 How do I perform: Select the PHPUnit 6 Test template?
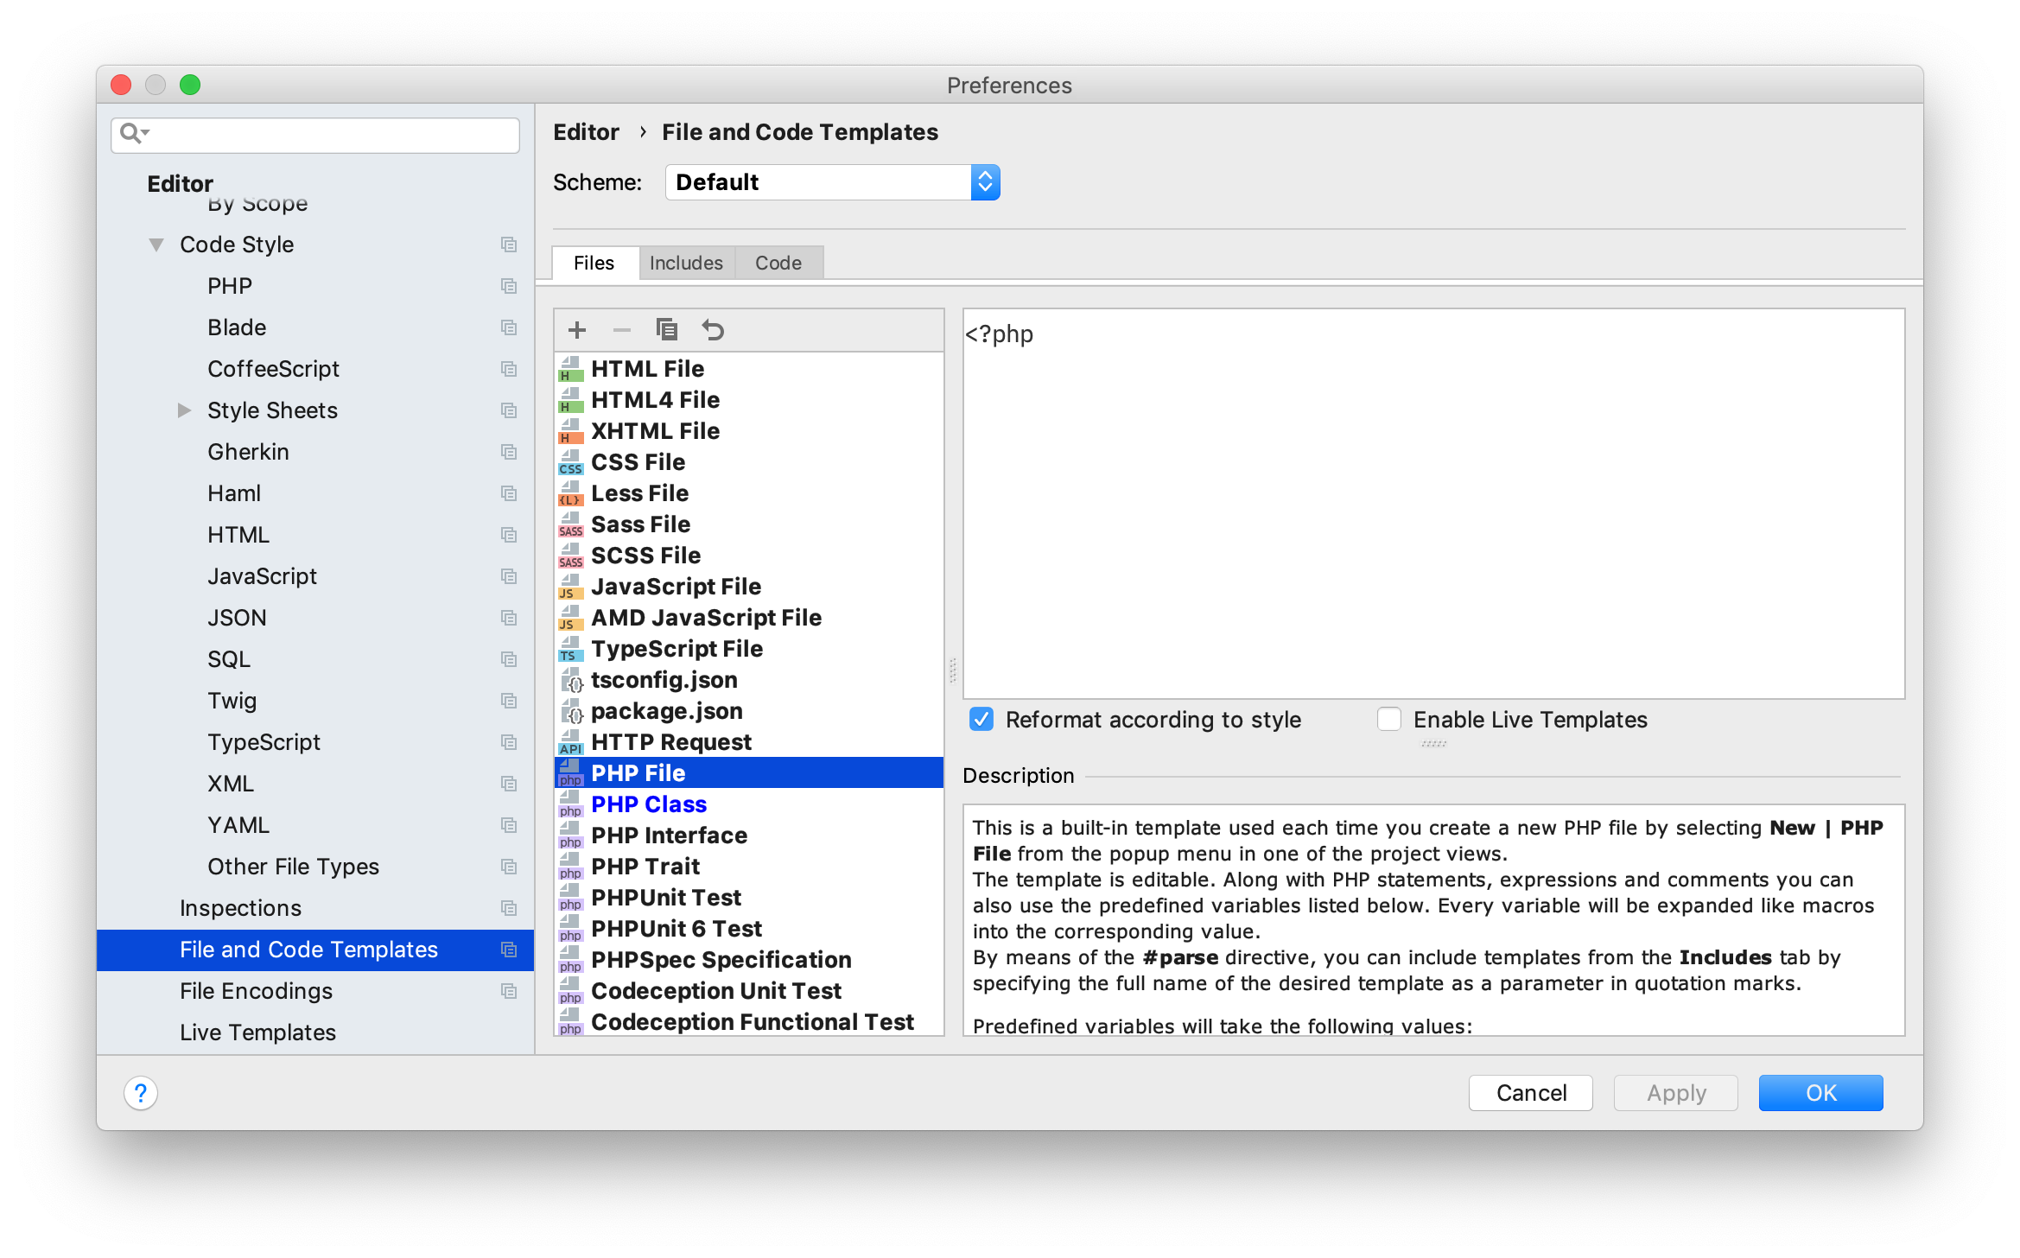click(749, 929)
